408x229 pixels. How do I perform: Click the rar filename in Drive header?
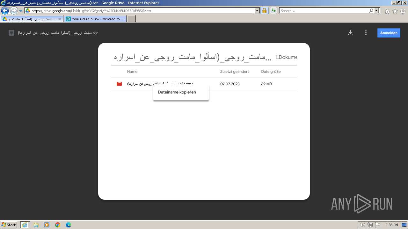[x=58, y=33]
